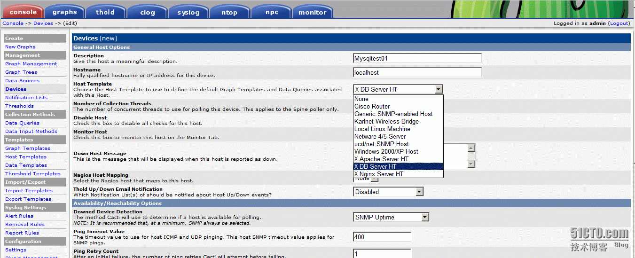Viewport: 635px width, 258px height.
Task: Open the monitor tab
Action: click(313, 12)
